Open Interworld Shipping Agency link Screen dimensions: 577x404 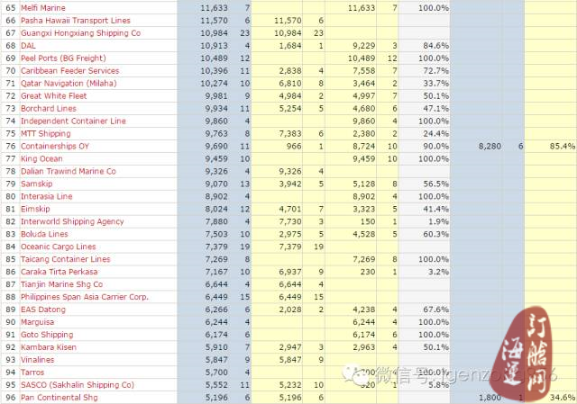72,221
